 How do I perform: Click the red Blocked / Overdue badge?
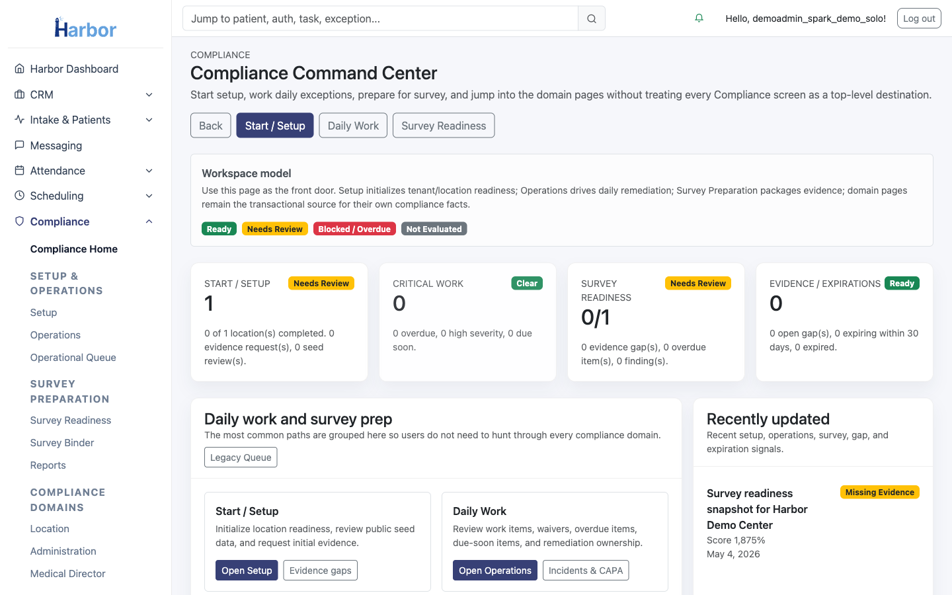[354, 229]
